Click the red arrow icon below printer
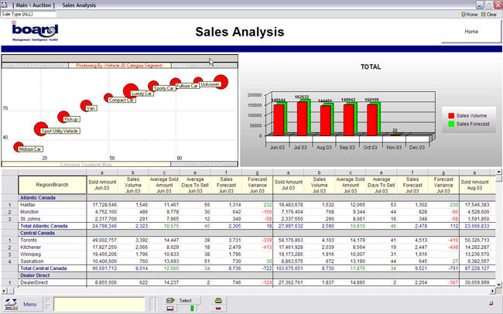Screen dimensions: 503x314 pyautogui.click(x=219, y=308)
